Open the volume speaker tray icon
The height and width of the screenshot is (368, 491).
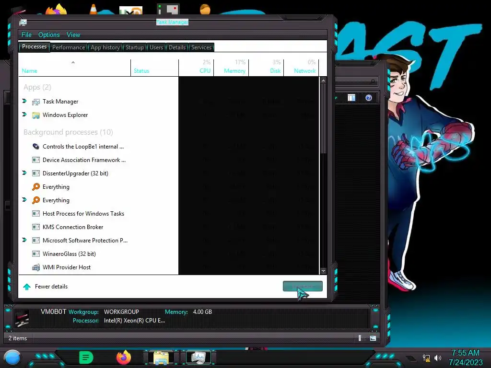click(x=437, y=357)
